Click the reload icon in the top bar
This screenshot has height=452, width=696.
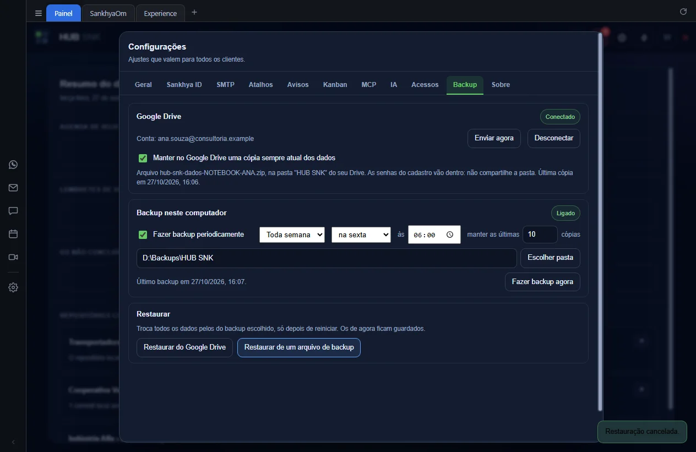[683, 12]
